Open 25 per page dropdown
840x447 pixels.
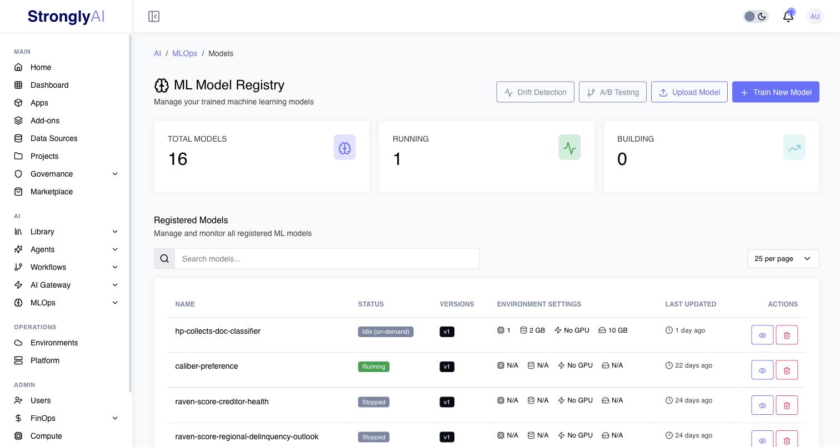pyautogui.click(x=783, y=259)
